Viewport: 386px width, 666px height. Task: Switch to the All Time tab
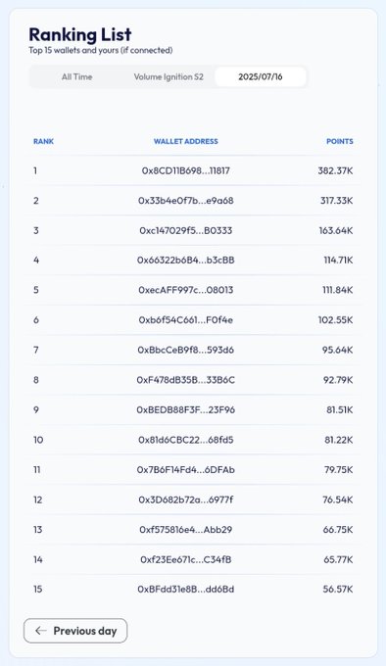pos(76,76)
